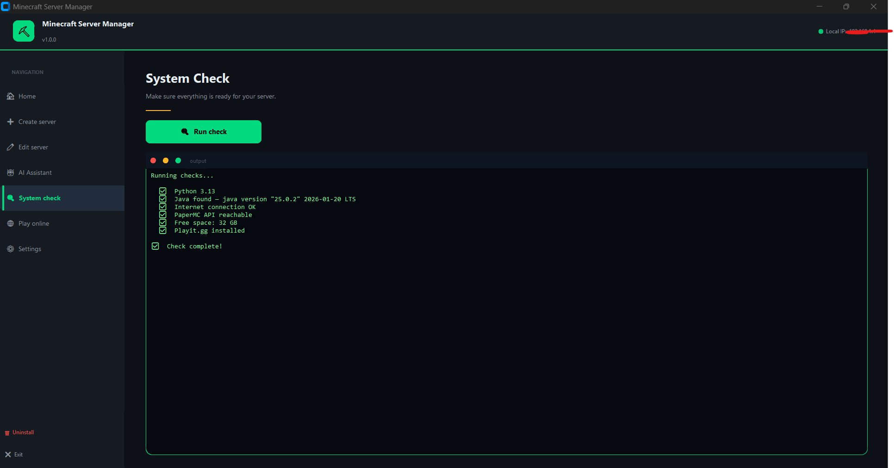The width and height of the screenshot is (894, 468).
Task: Click the Edit server pencil icon
Action: (x=11, y=147)
